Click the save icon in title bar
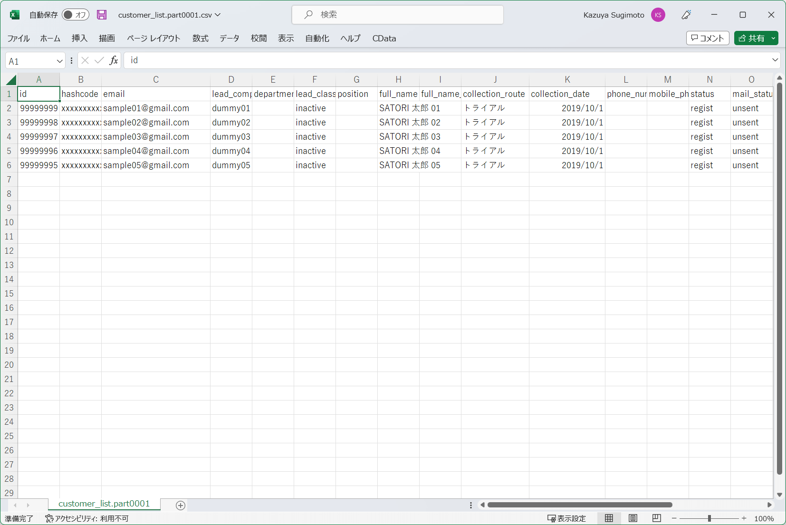Viewport: 786px width, 525px height. click(102, 15)
